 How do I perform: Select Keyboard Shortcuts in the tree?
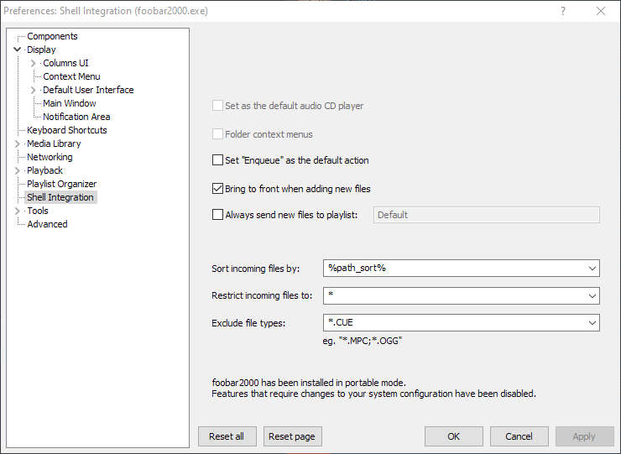point(66,130)
